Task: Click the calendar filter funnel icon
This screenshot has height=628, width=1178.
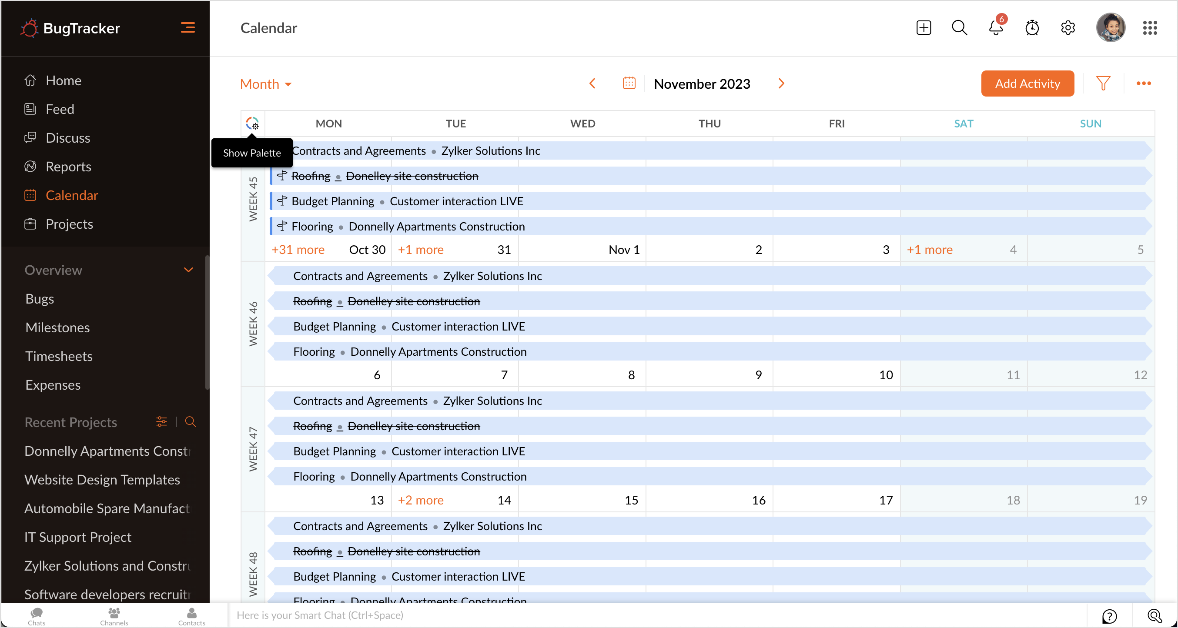Action: 1103,83
